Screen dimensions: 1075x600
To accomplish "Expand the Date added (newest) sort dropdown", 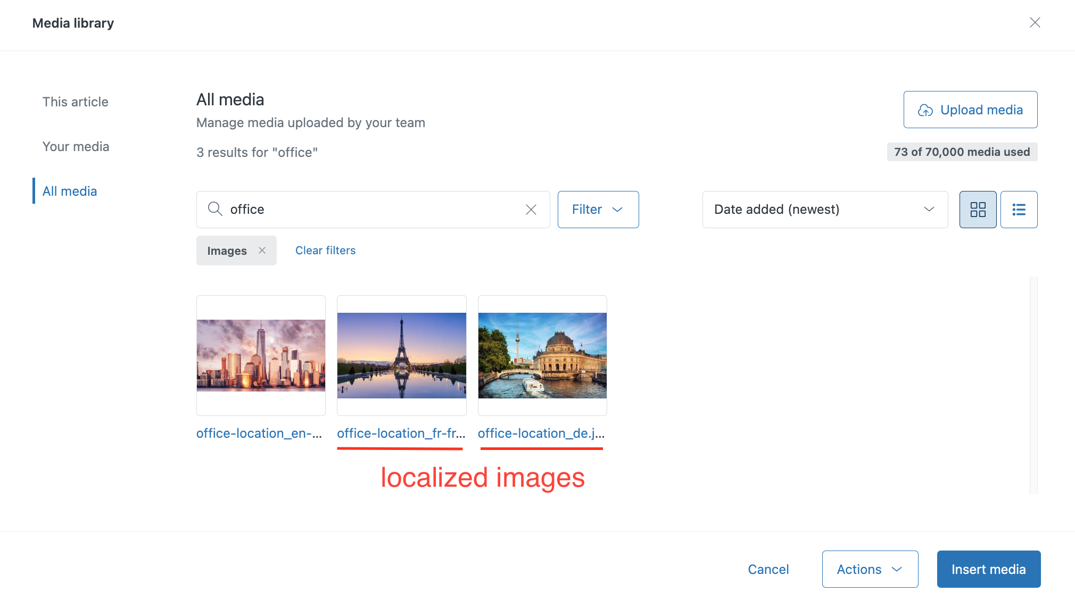I will pyautogui.click(x=825, y=210).
